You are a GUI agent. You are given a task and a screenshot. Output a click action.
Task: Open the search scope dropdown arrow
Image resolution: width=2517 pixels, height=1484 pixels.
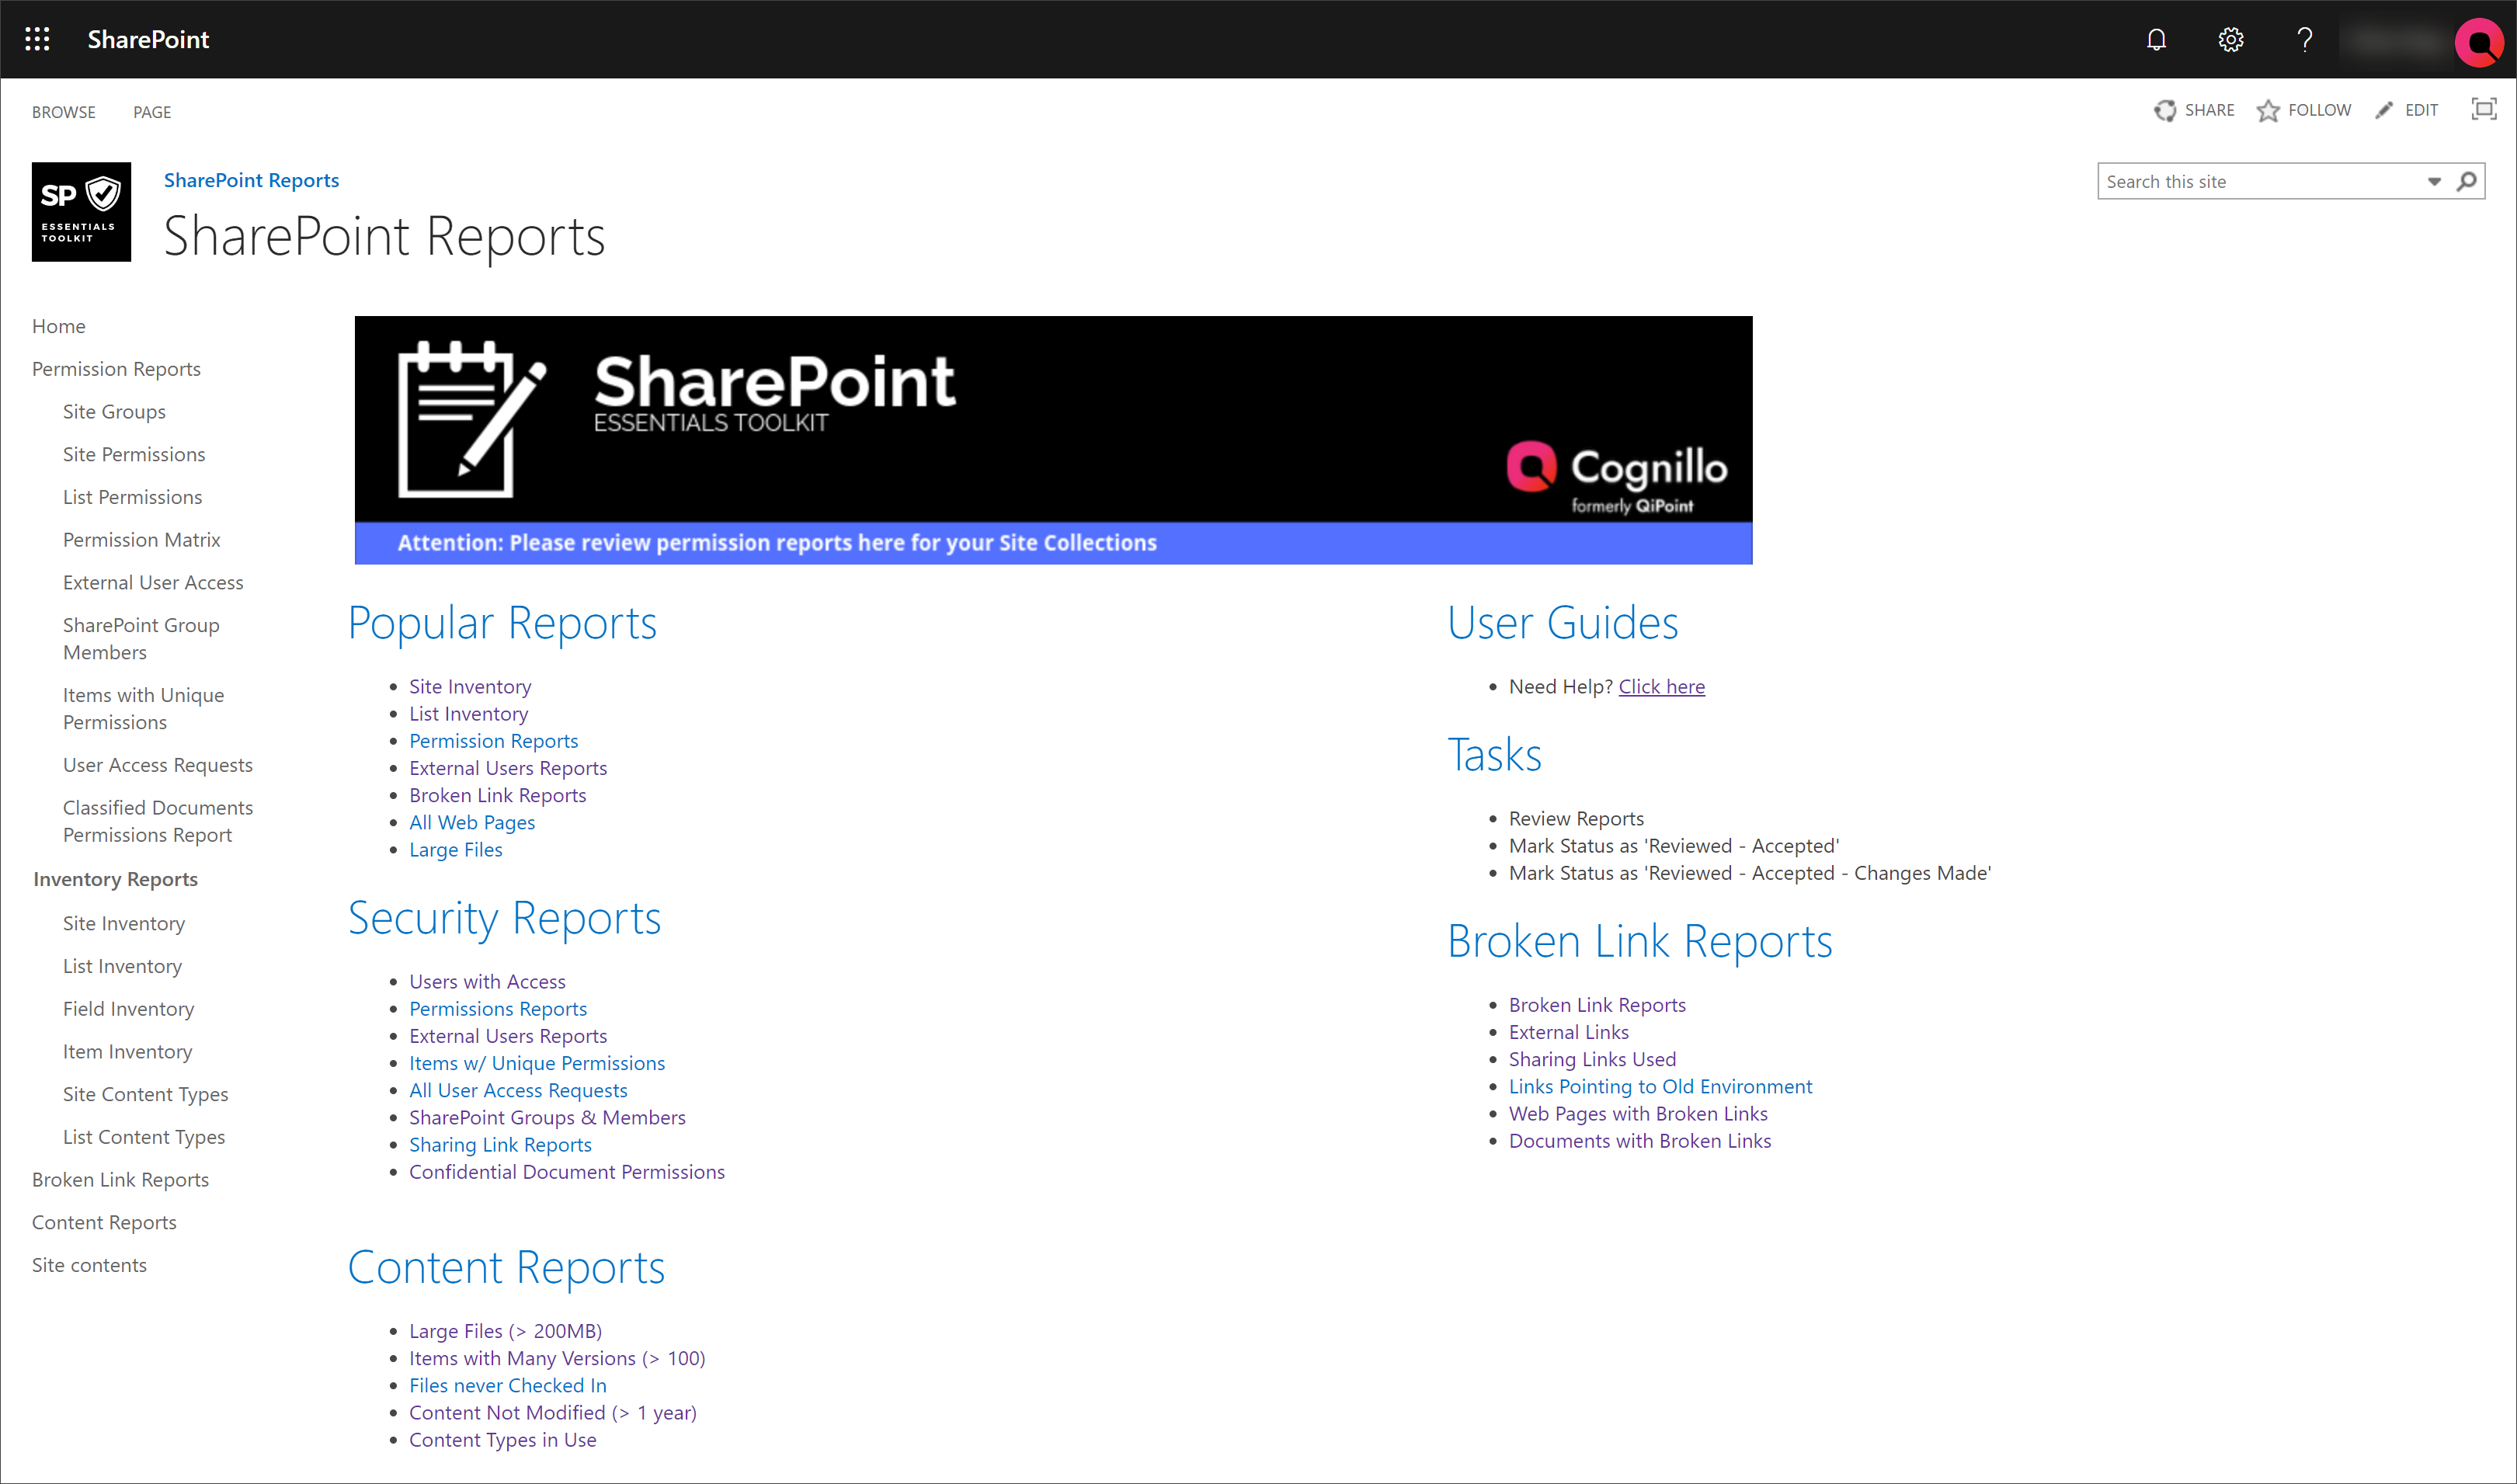2435,181
